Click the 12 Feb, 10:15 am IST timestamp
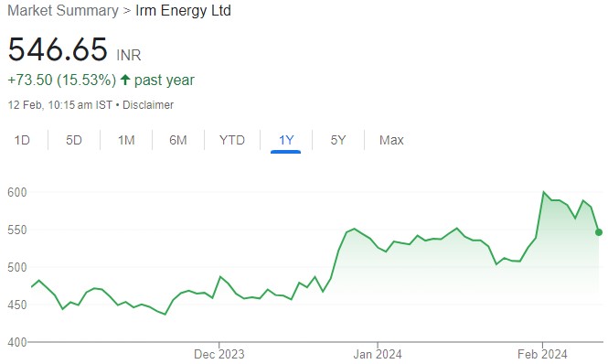 60,105
